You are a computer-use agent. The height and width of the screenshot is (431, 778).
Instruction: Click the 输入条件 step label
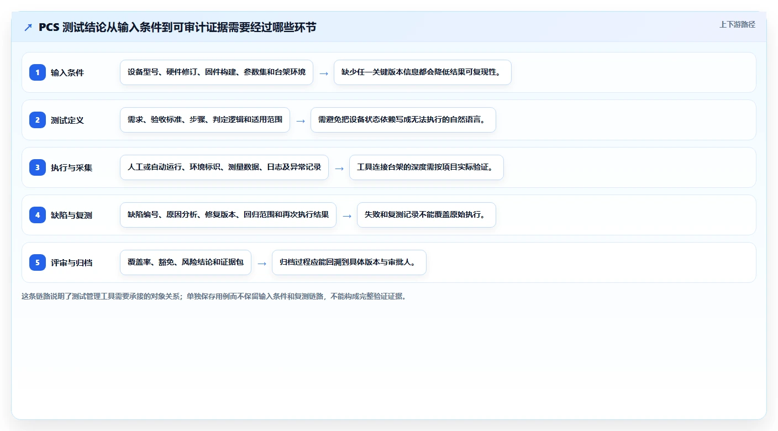[67, 72]
